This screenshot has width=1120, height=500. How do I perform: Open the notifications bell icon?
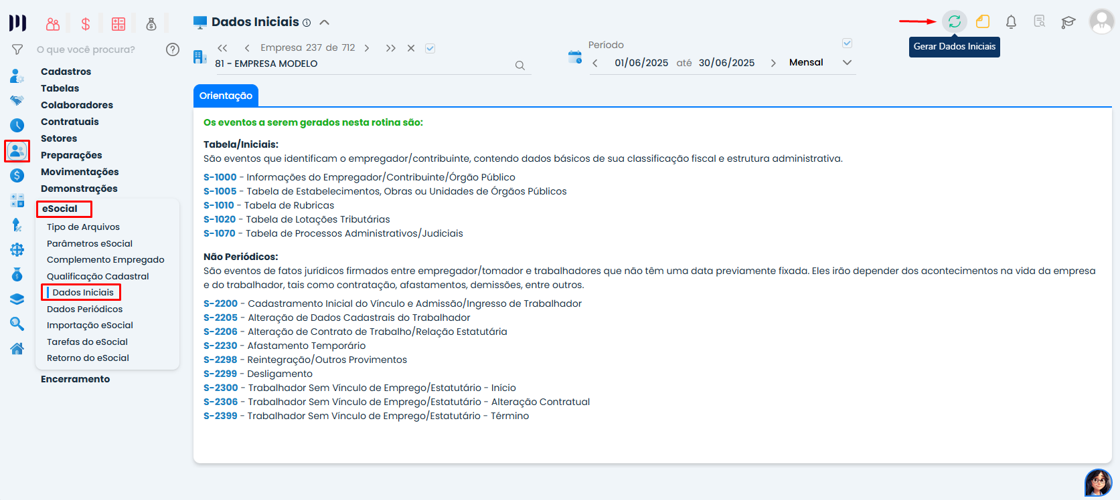1011,22
